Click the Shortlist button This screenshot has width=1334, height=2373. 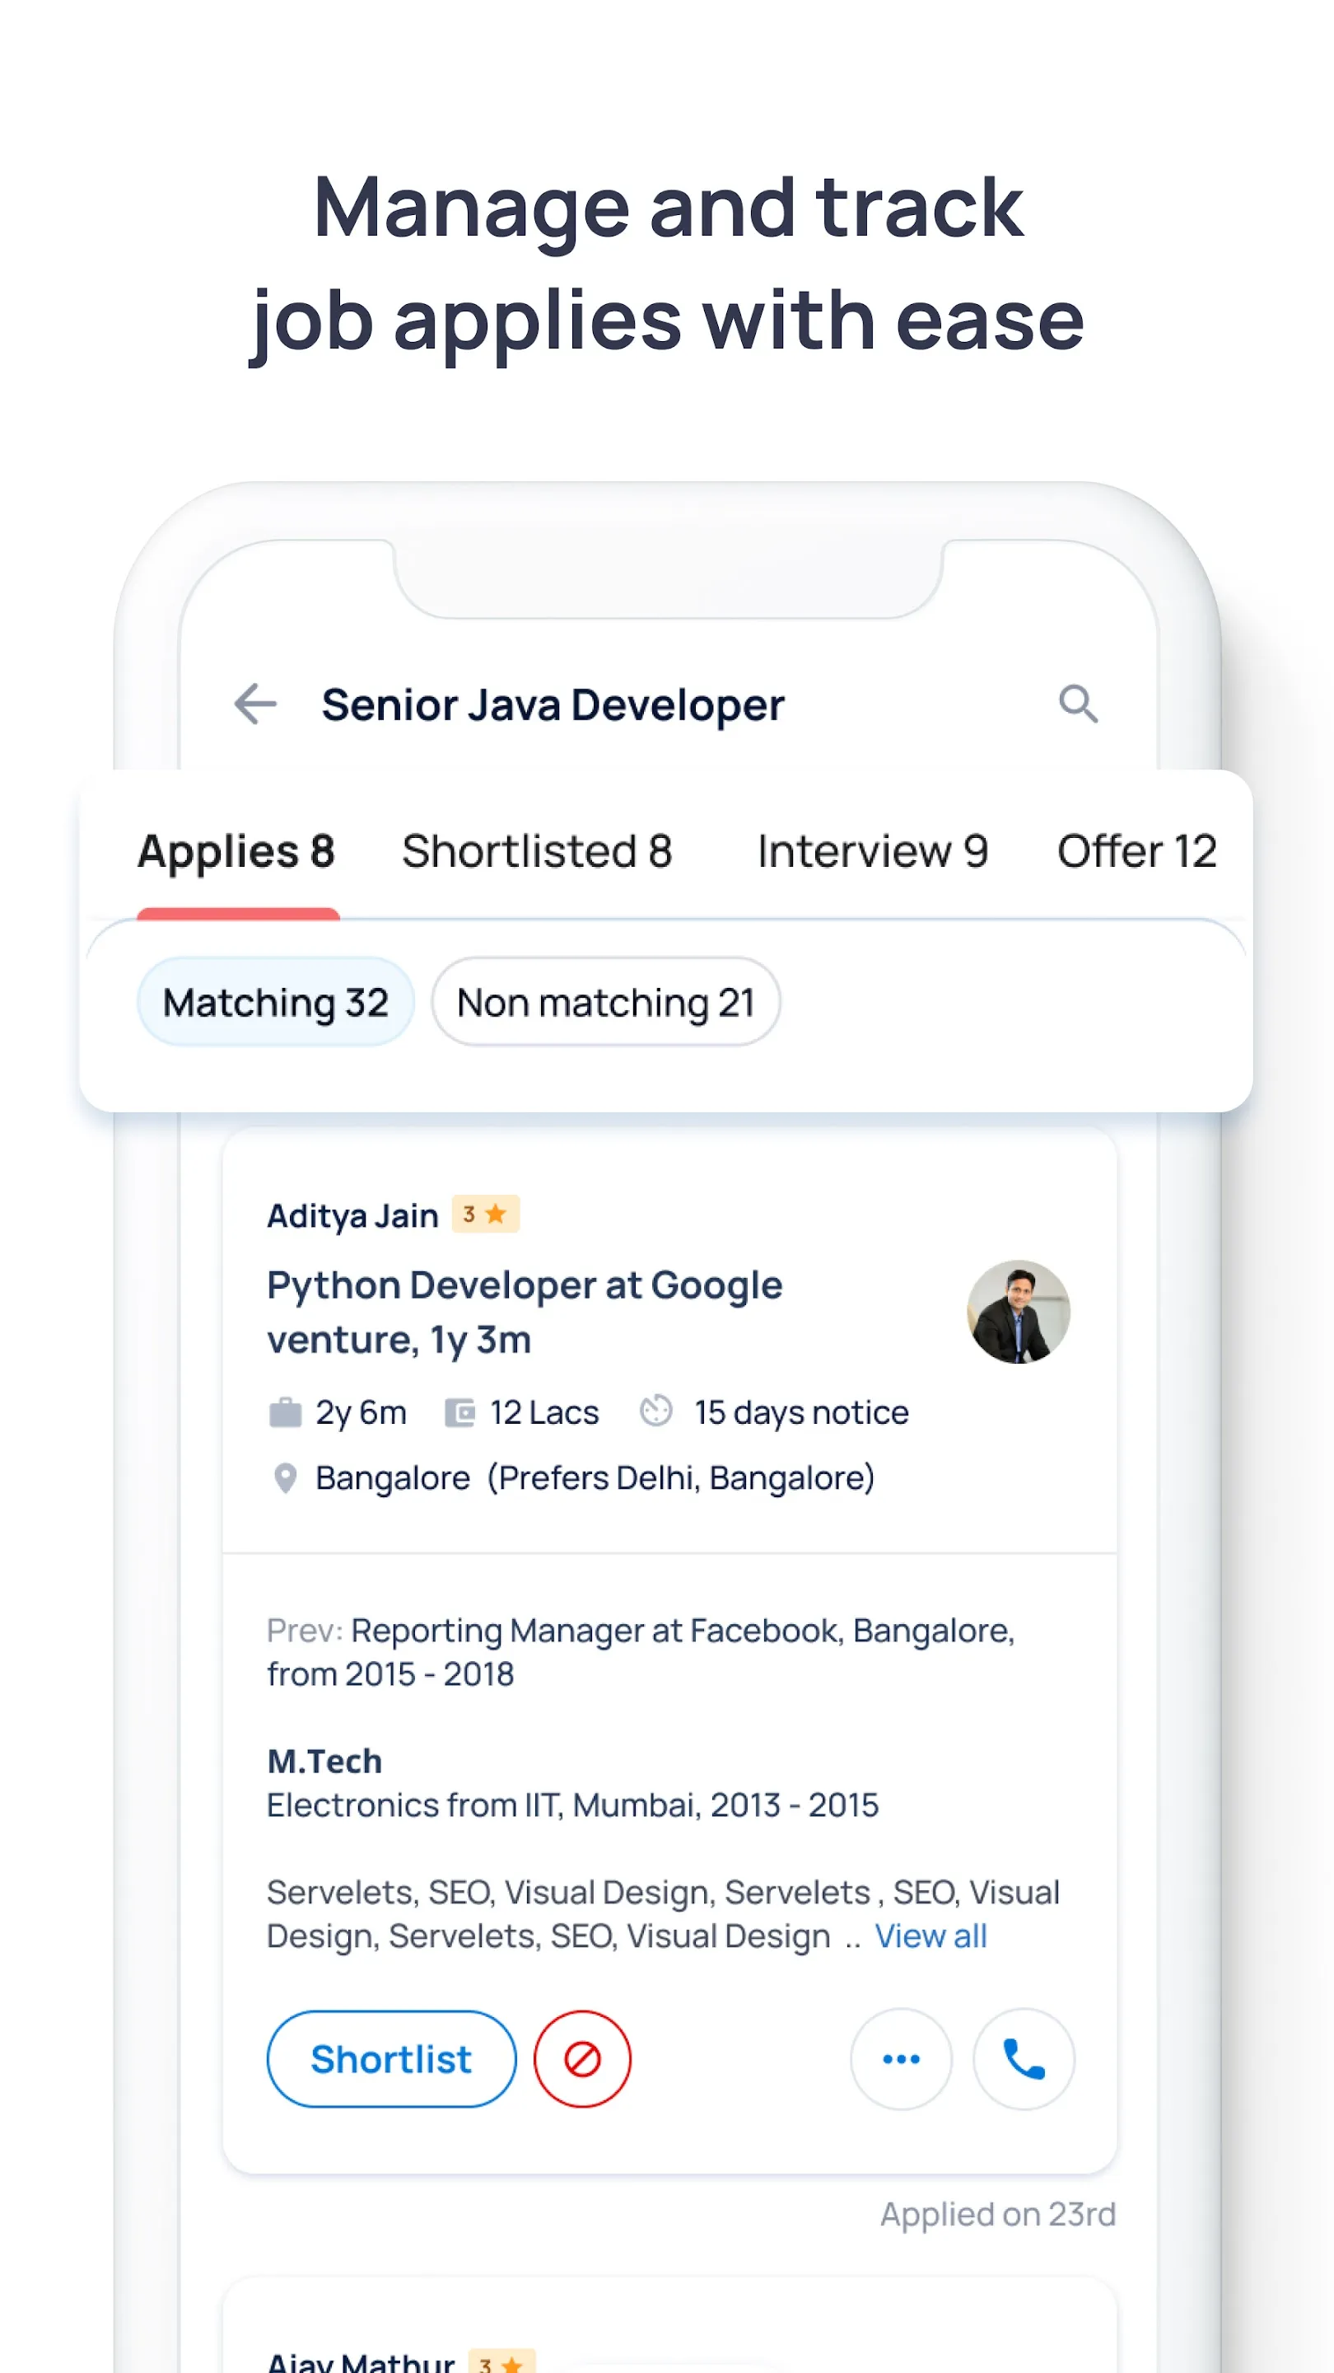(x=391, y=2059)
